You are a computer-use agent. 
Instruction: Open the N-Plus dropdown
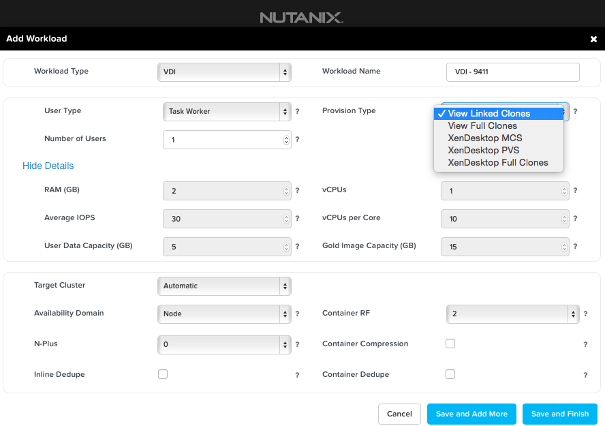point(224,345)
